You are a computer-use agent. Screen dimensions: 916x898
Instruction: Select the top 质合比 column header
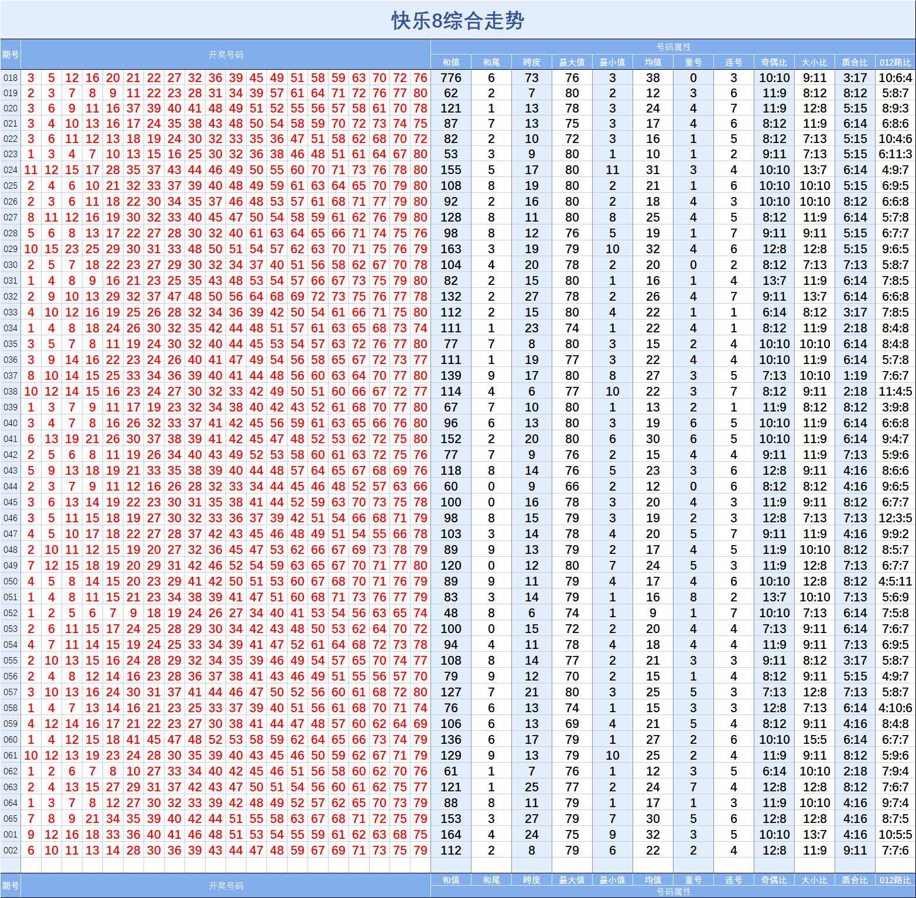click(x=855, y=62)
